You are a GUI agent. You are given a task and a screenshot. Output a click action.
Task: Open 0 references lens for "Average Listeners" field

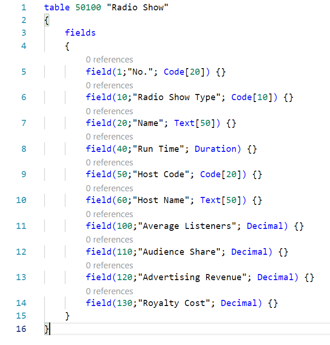[x=109, y=214]
